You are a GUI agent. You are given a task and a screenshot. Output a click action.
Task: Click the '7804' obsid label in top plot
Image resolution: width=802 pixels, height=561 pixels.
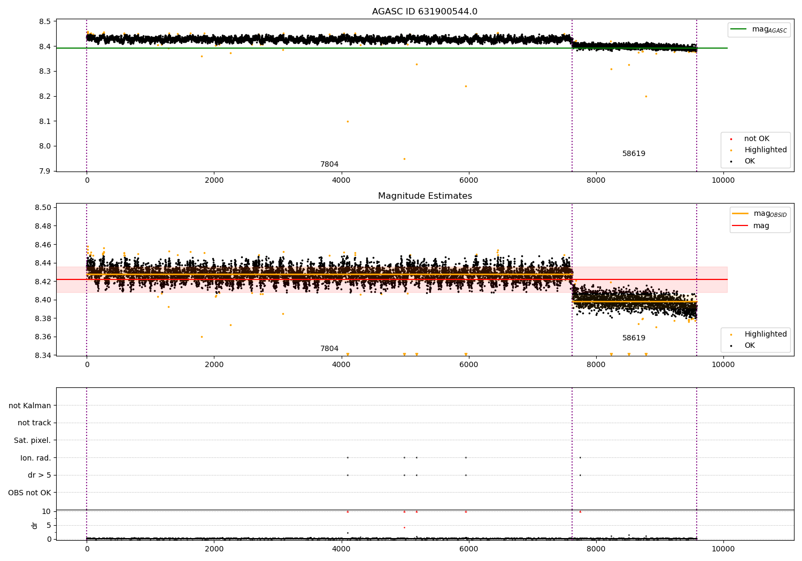329,165
